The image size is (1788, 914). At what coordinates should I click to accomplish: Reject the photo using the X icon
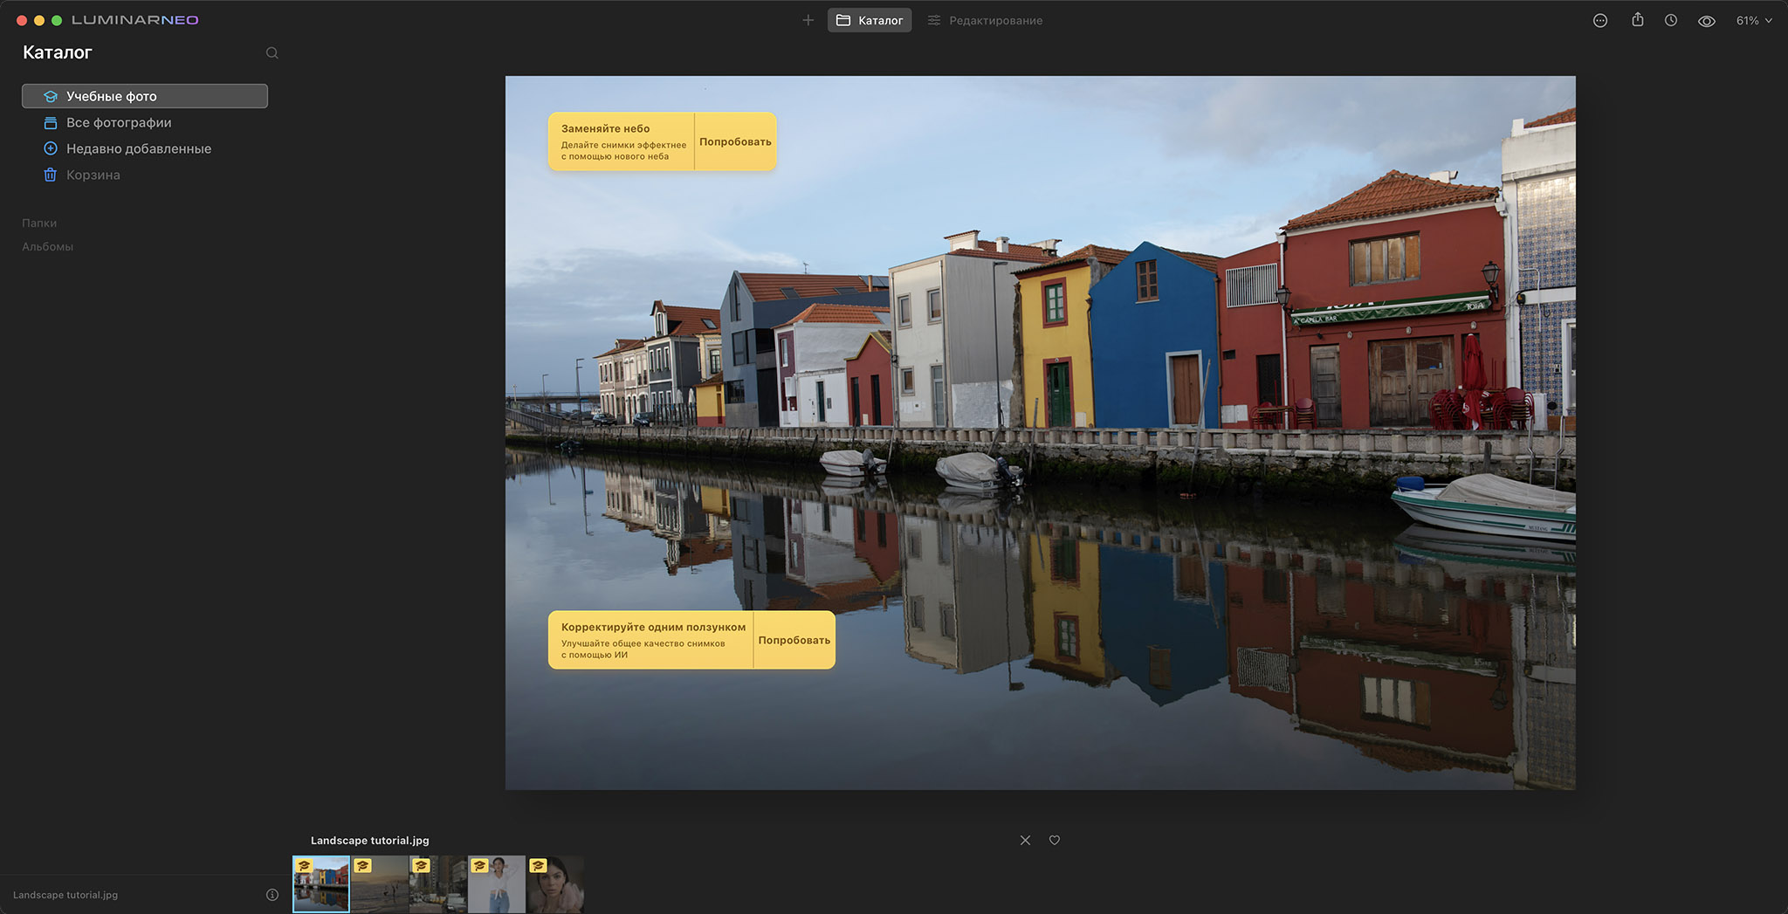coord(1024,840)
